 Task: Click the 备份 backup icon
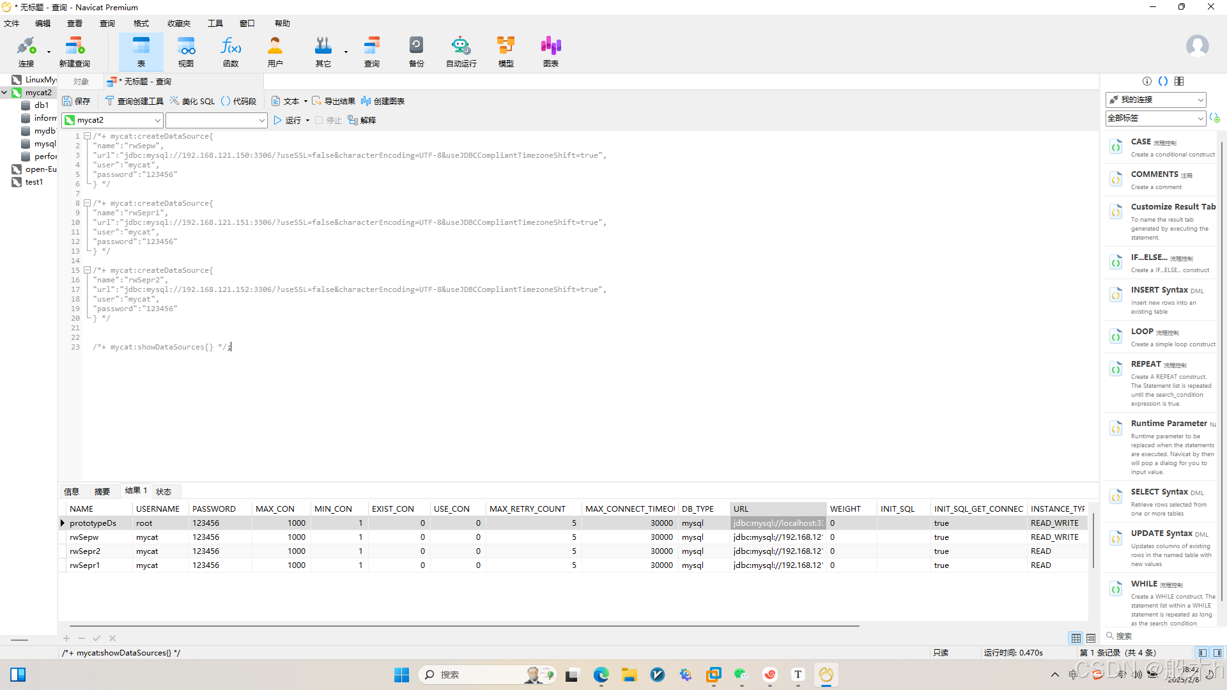(x=416, y=51)
